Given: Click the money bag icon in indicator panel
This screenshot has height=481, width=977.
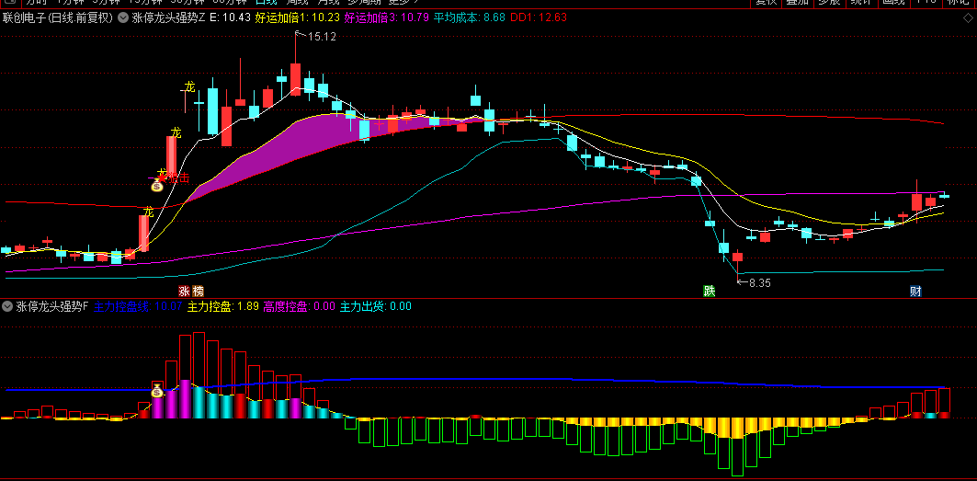Looking at the screenshot, I should [158, 391].
